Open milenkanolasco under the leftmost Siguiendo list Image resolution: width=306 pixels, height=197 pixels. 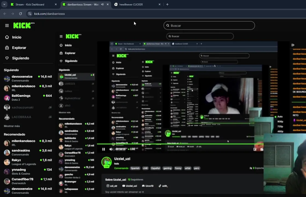click(28, 88)
